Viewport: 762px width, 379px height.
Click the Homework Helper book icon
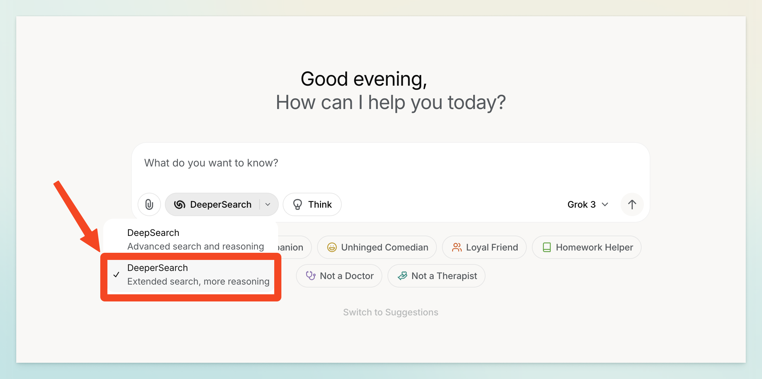tap(547, 247)
